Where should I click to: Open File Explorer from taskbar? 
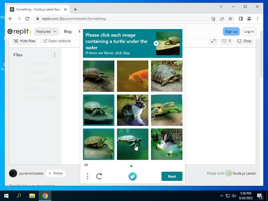click(32, 196)
